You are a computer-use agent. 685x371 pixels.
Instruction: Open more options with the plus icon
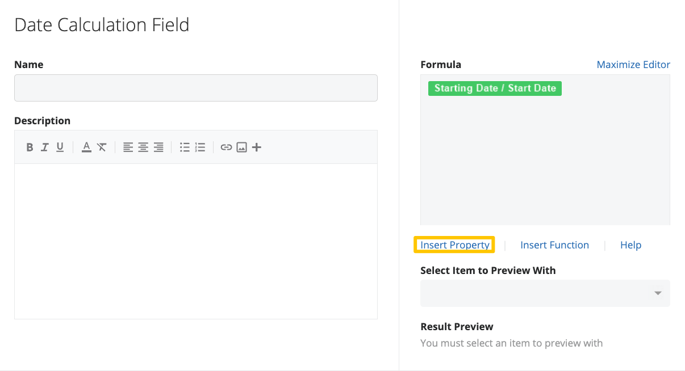click(257, 147)
